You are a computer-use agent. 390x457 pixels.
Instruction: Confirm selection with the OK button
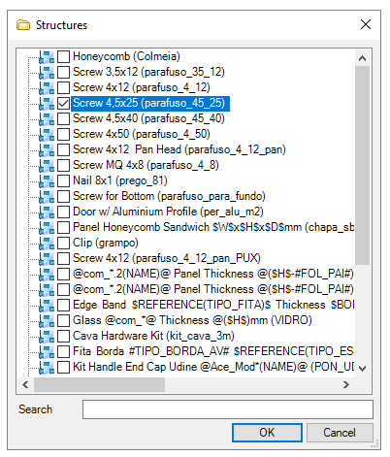click(x=267, y=433)
